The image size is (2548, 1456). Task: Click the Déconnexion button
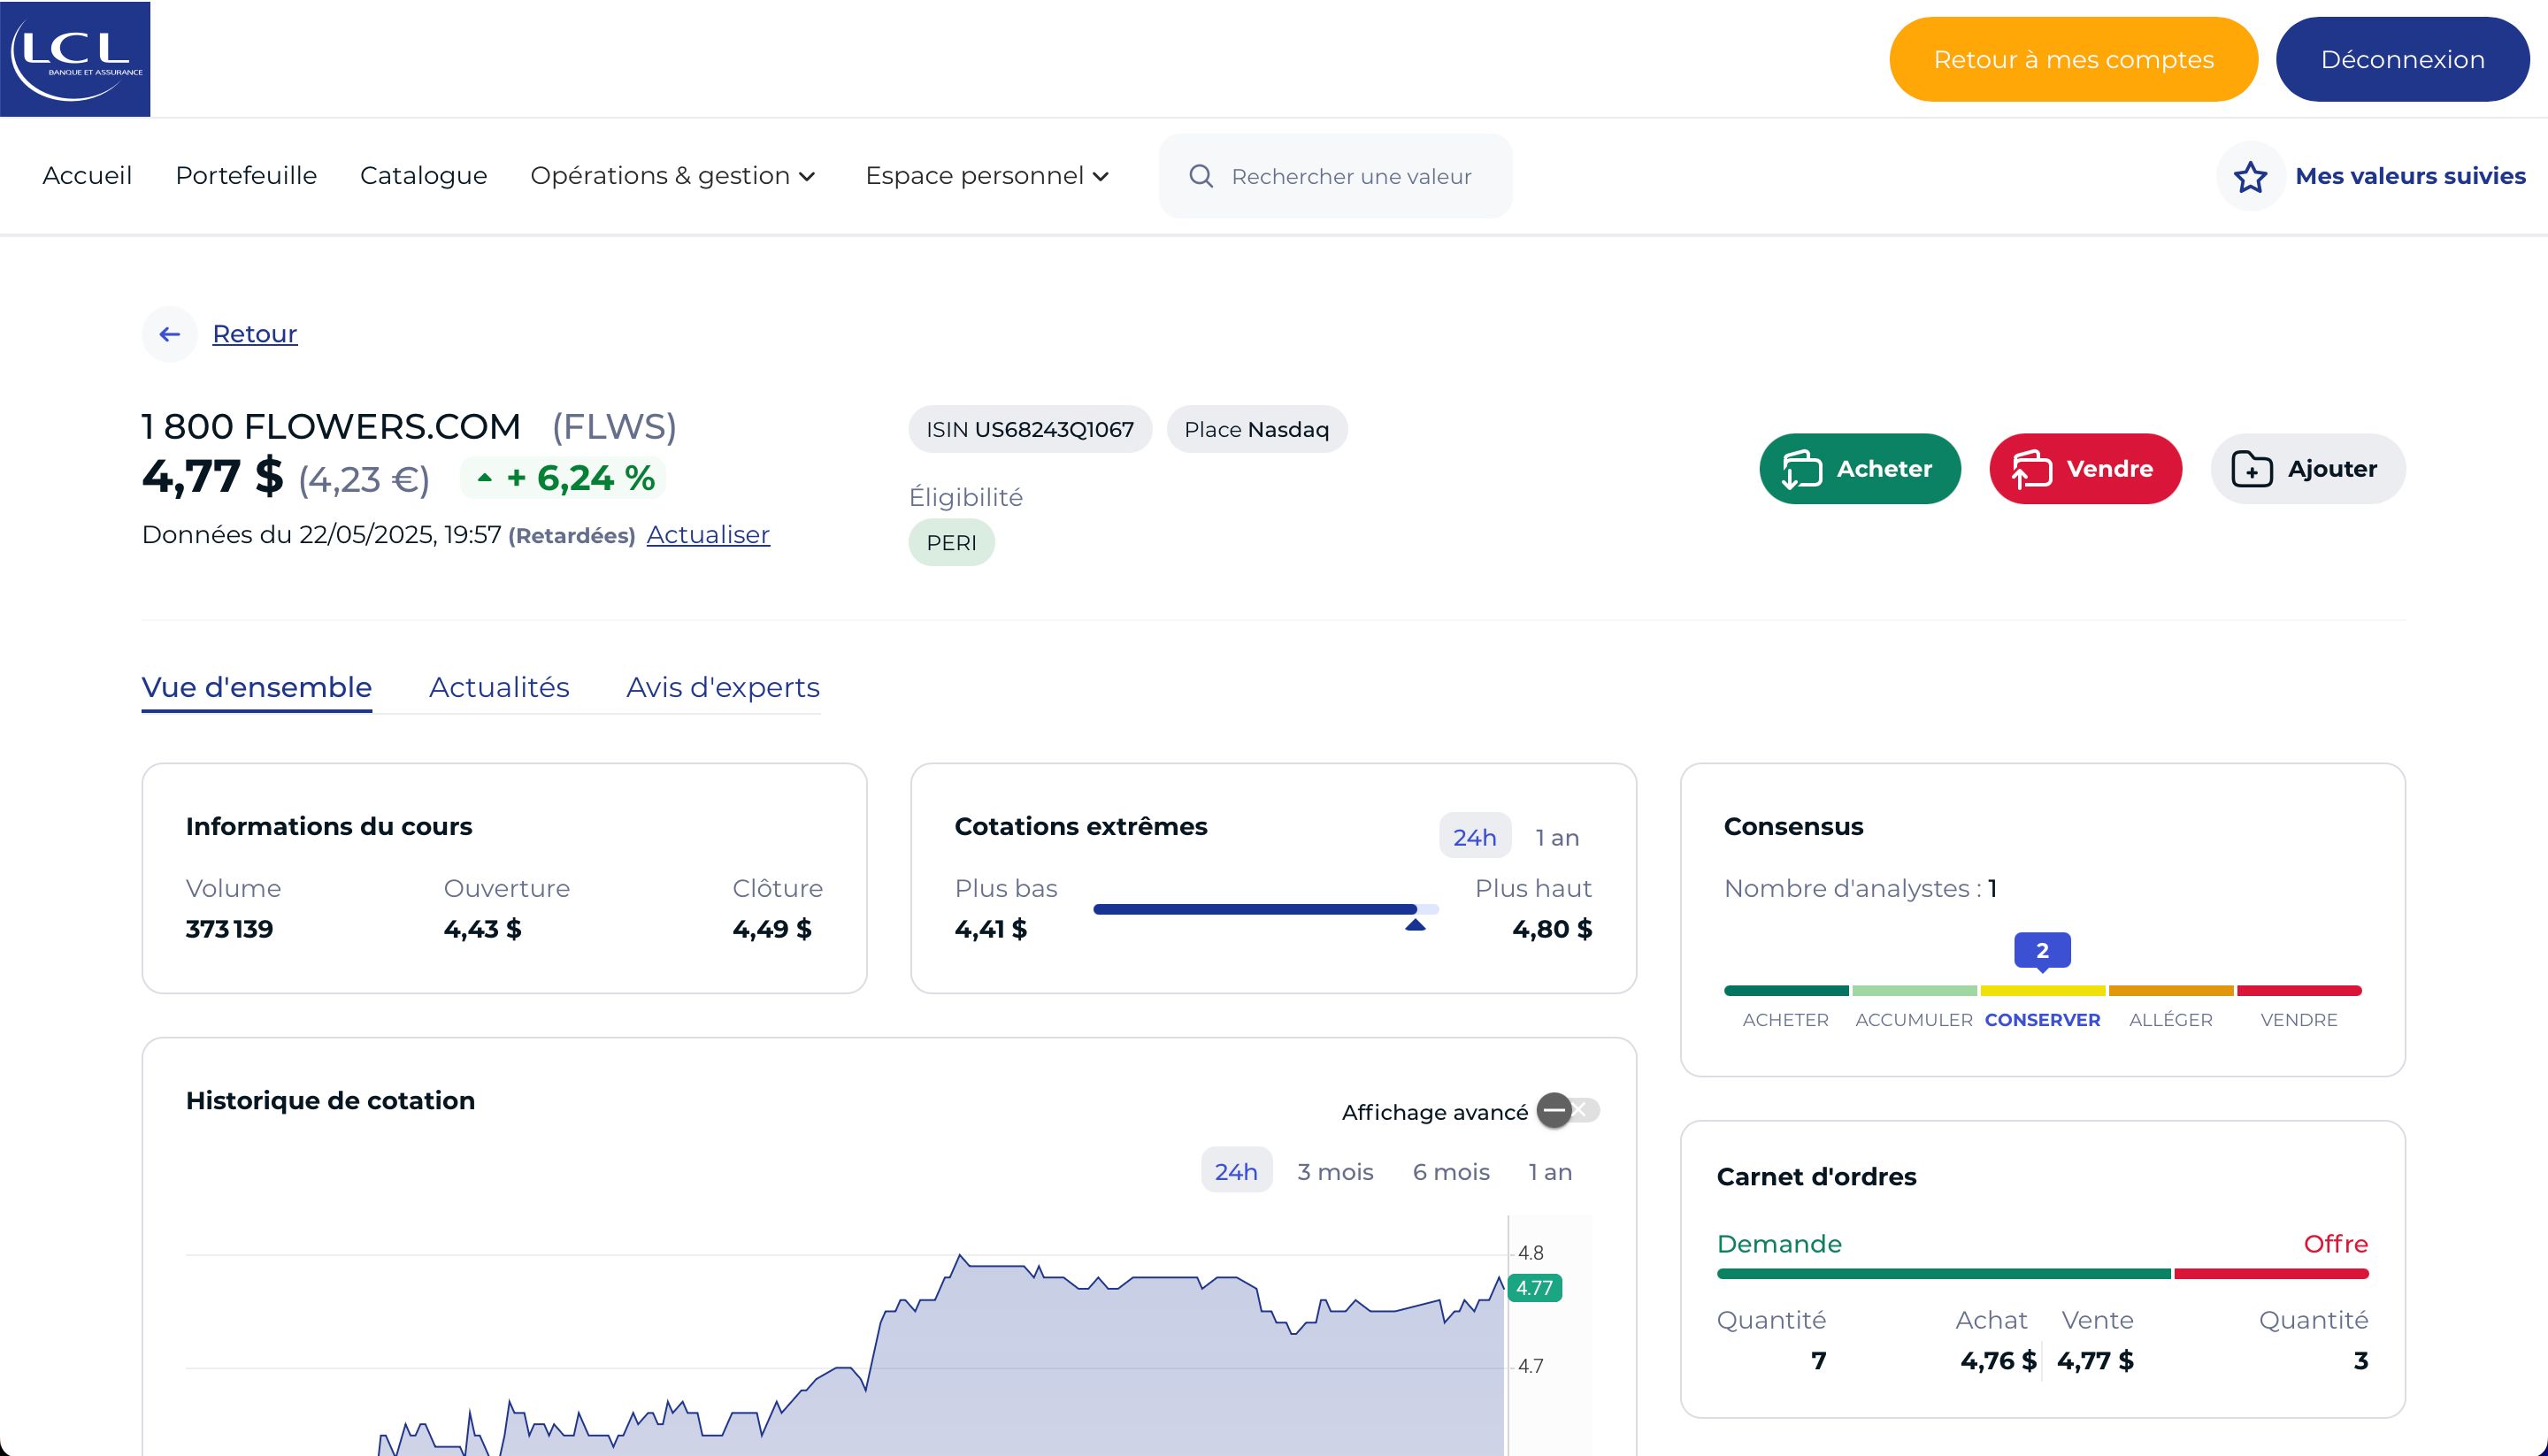click(x=2402, y=59)
